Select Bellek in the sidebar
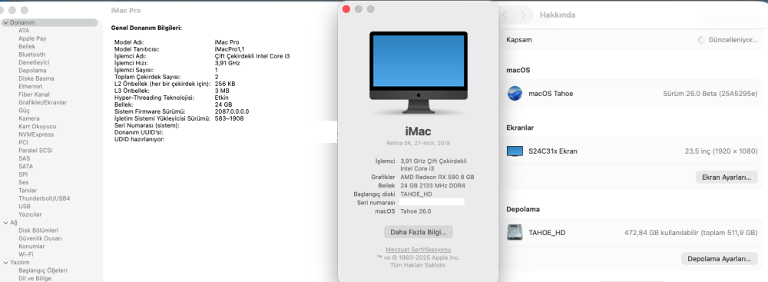 27,46
